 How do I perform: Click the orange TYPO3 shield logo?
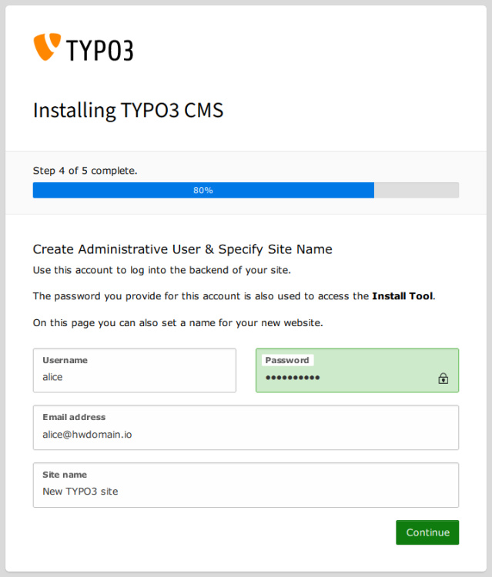click(x=46, y=47)
